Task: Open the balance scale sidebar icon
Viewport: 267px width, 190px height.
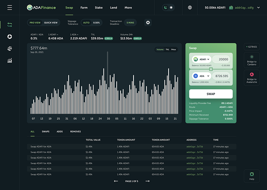Action: (x=10, y=48)
